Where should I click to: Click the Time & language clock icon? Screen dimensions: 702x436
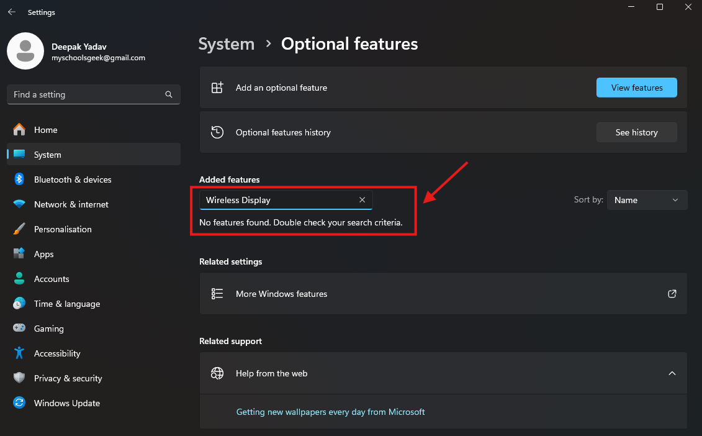[x=19, y=303]
